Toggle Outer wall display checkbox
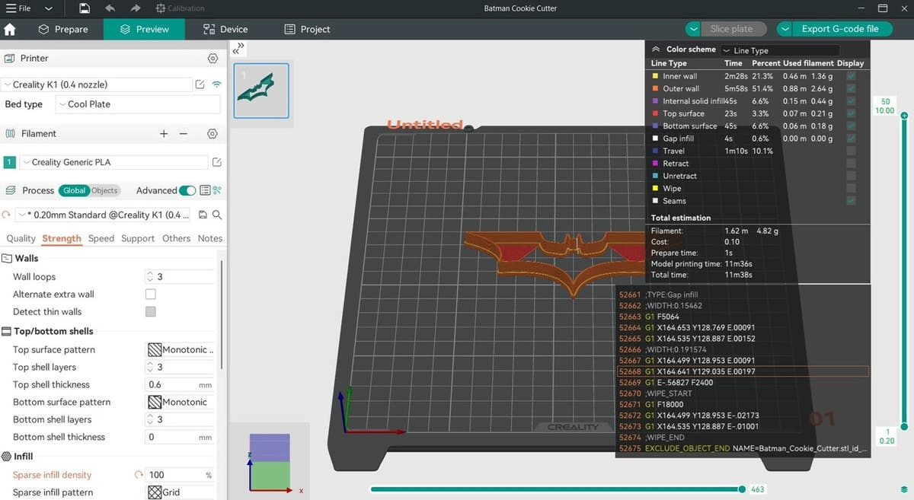 coord(851,88)
